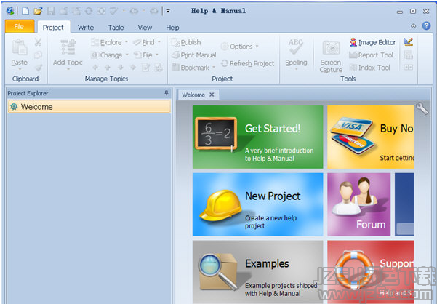Select Welcome item in Project Explorer

tap(89, 106)
